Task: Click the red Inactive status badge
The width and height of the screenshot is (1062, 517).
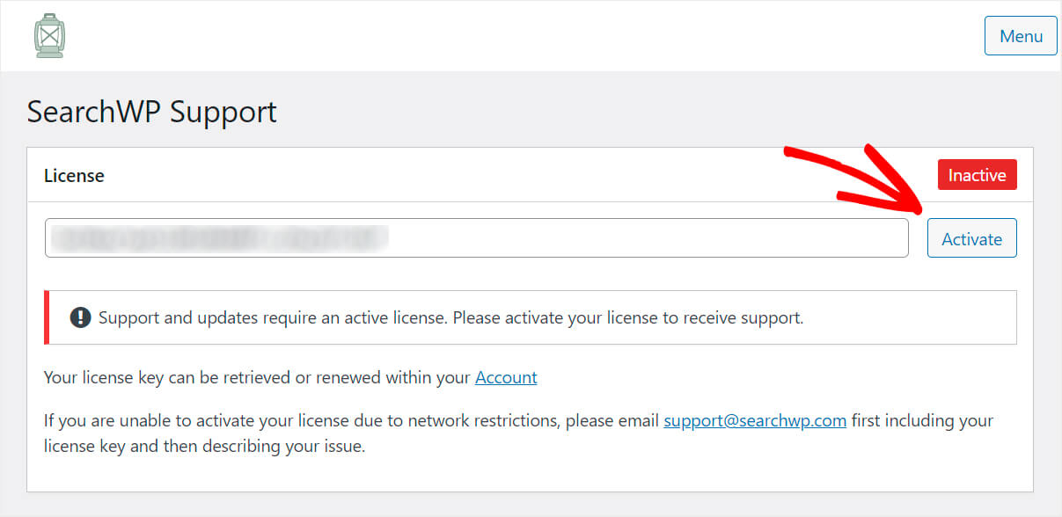Action: click(x=977, y=175)
